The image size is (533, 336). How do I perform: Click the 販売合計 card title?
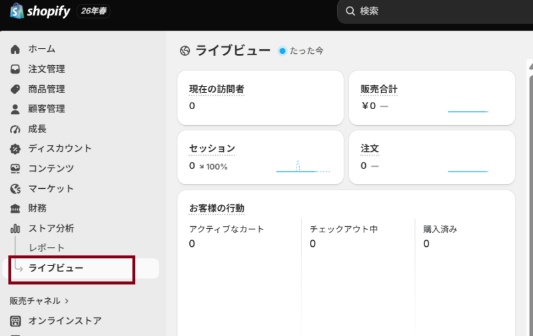378,89
